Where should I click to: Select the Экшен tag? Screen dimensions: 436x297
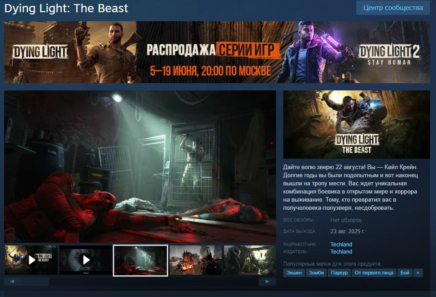(294, 273)
